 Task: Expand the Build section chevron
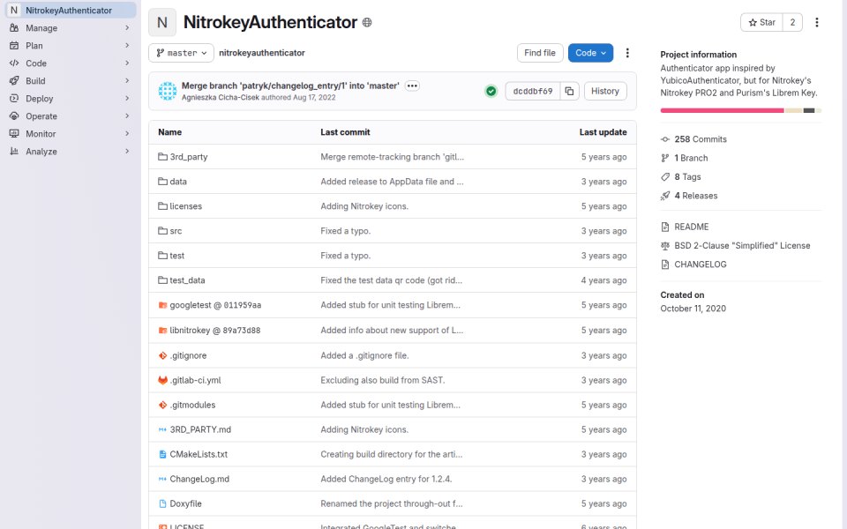(127, 81)
